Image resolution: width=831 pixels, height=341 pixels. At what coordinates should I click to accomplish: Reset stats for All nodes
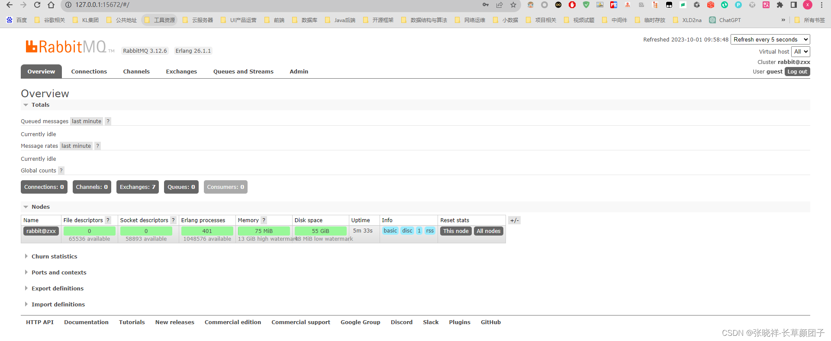[x=489, y=231]
